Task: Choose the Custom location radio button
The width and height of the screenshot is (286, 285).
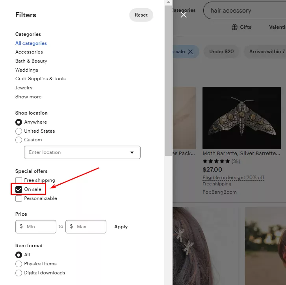Action: point(19,140)
